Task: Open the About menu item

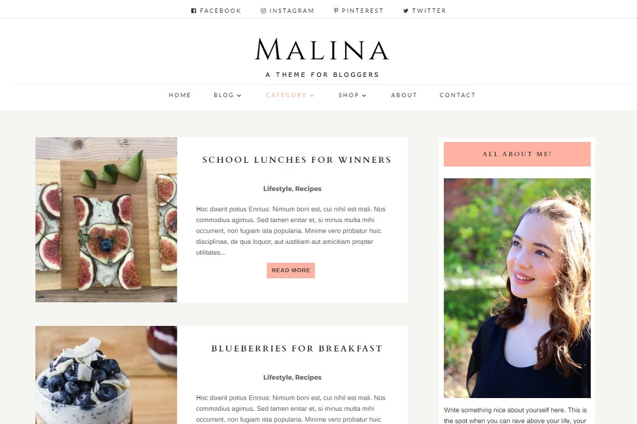Action: (404, 95)
